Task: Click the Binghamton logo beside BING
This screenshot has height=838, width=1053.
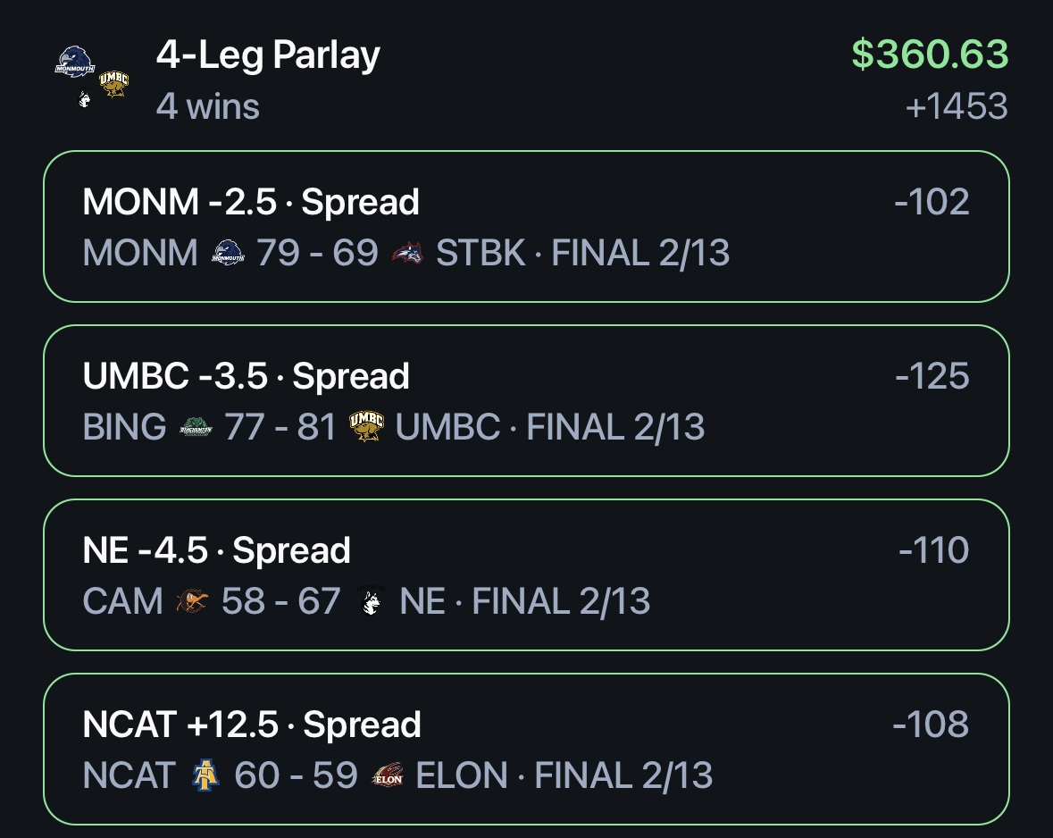Action: coord(196,427)
